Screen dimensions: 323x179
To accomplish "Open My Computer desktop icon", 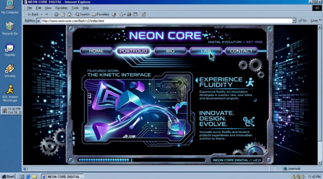I will pos(10,7).
